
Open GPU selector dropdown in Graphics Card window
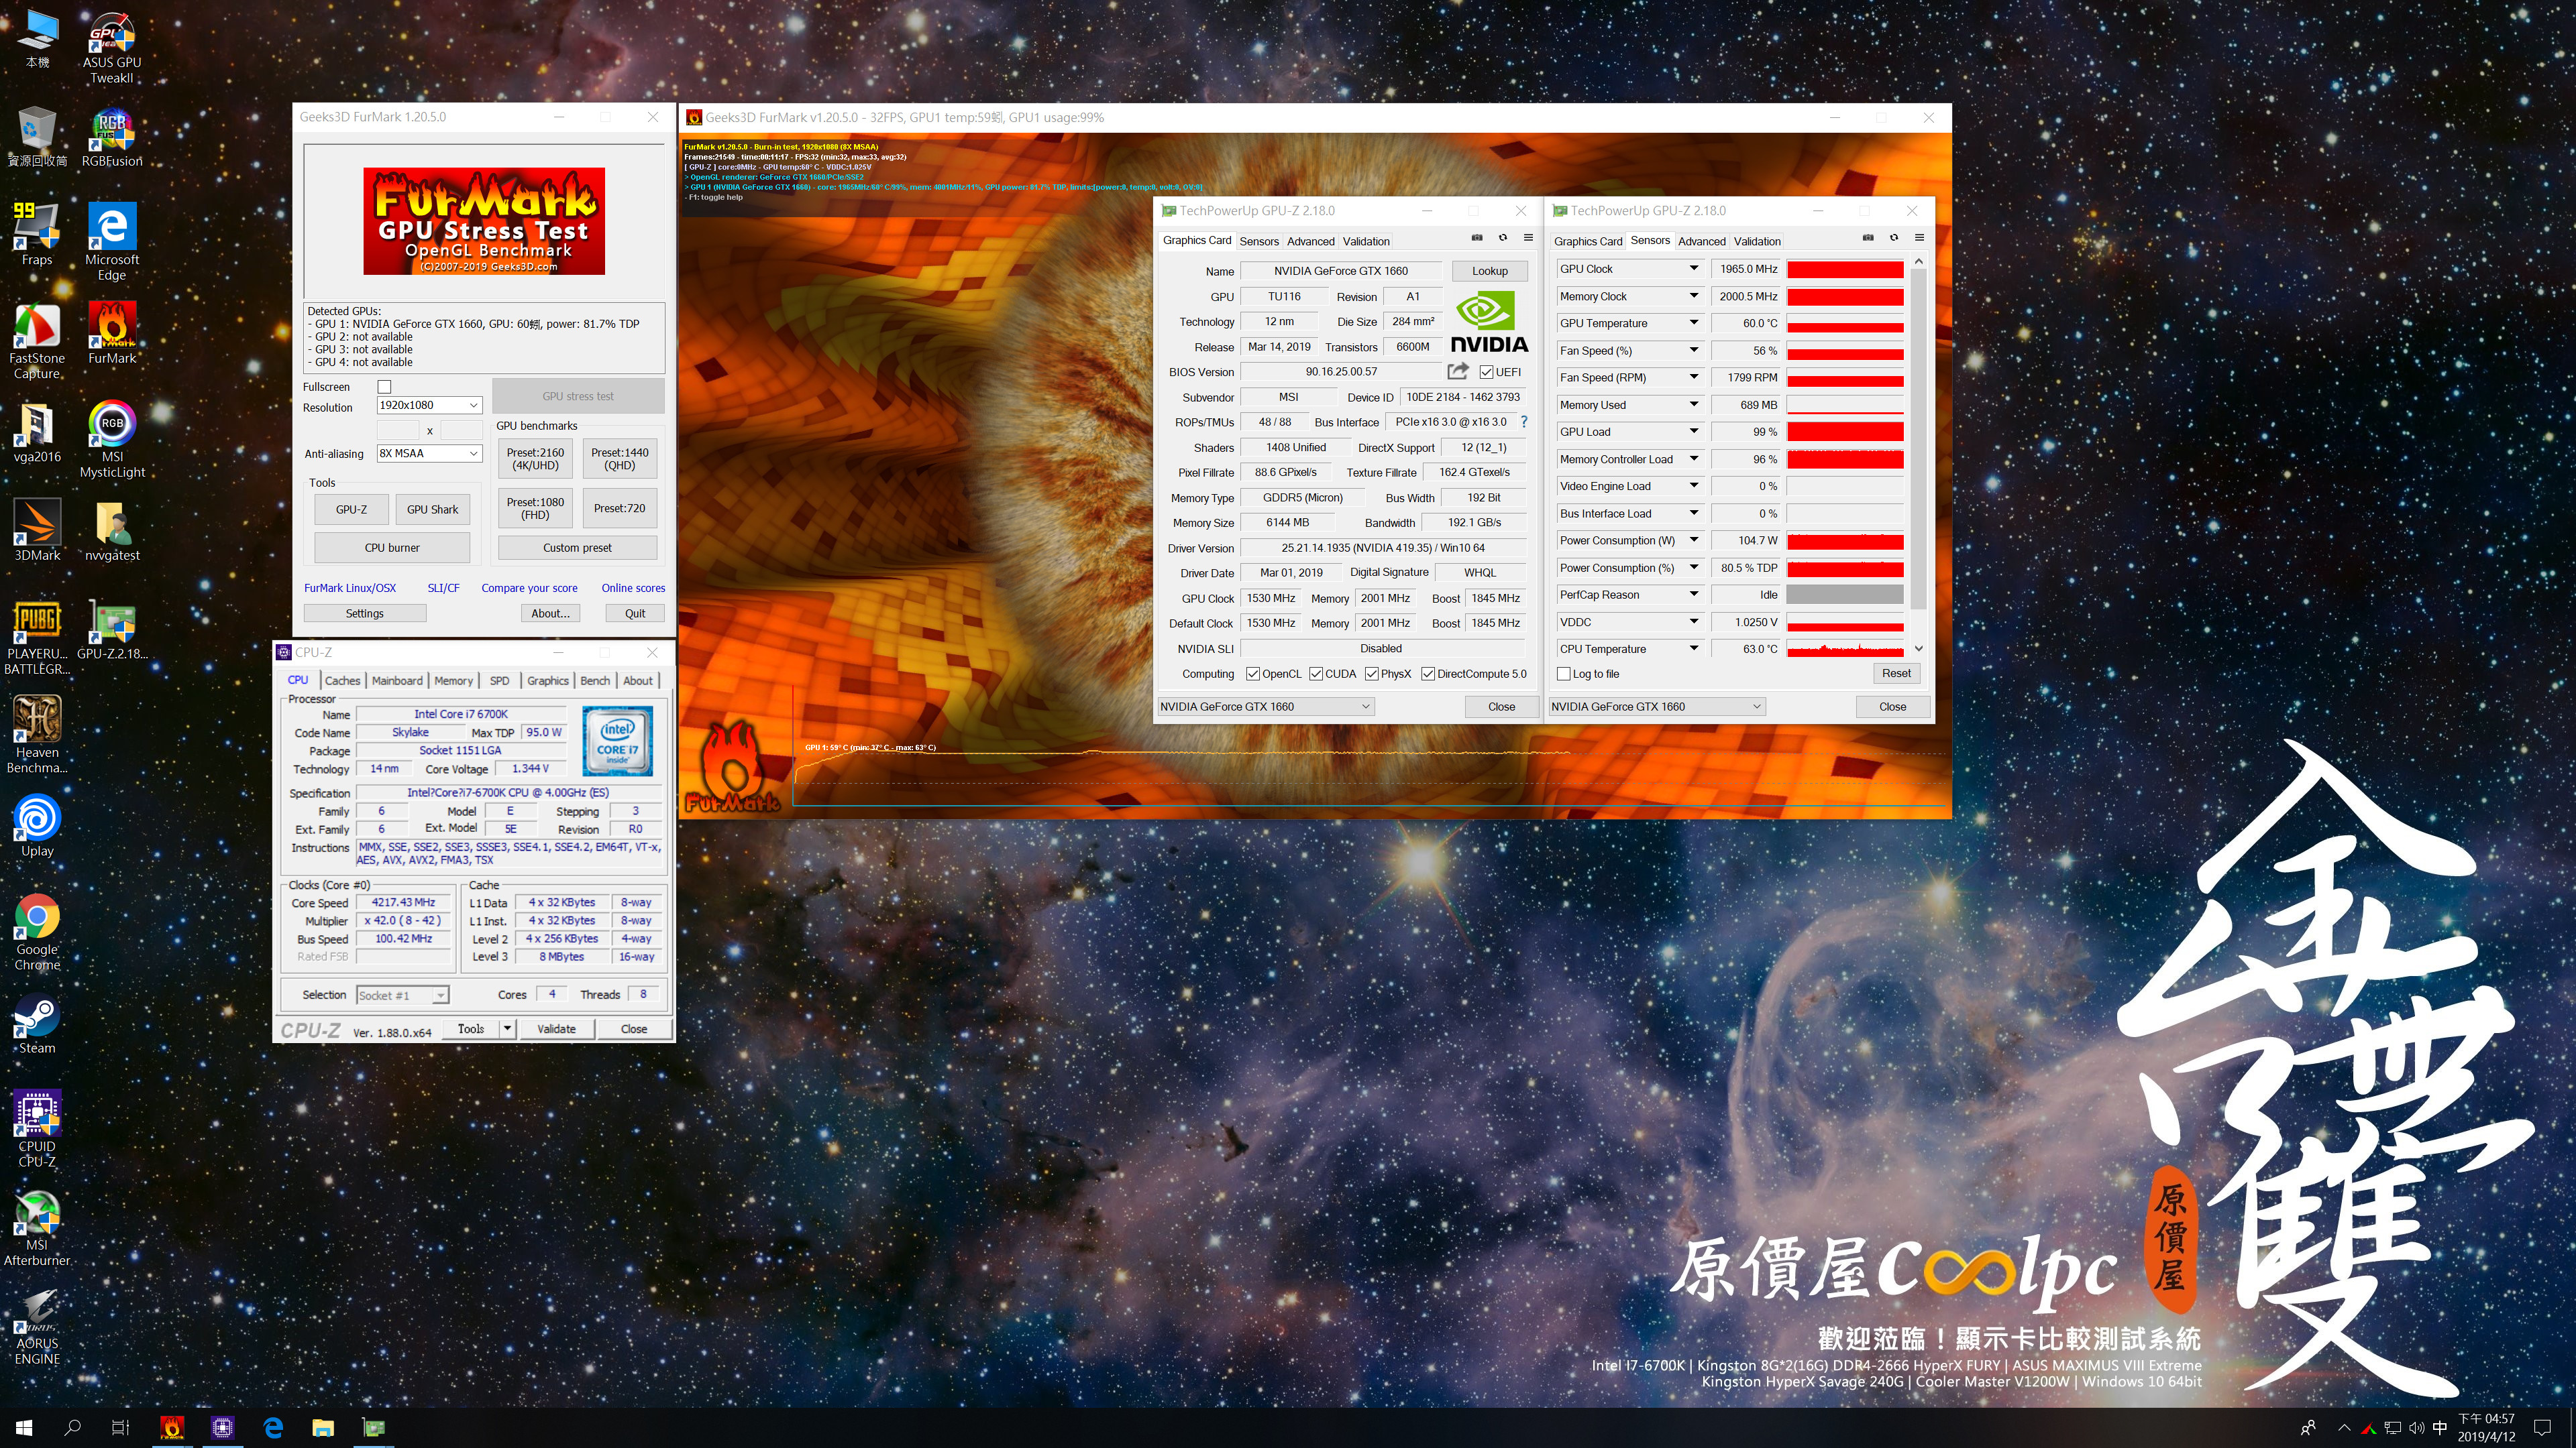pos(1265,705)
